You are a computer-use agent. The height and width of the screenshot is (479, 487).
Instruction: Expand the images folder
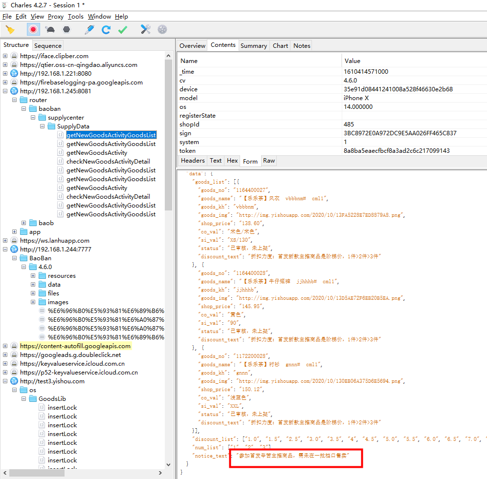click(x=33, y=302)
